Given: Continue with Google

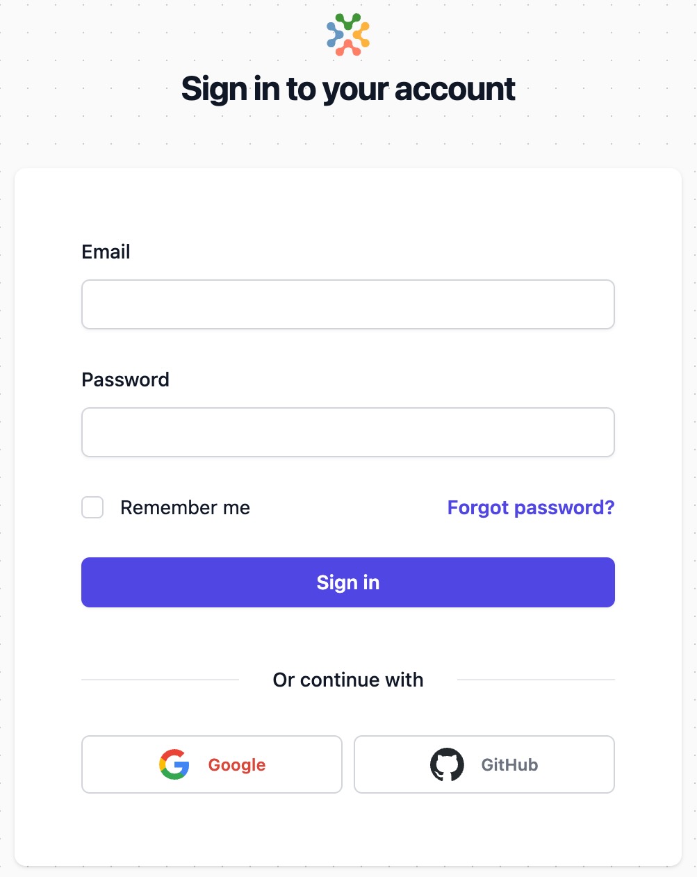Looking at the screenshot, I should pos(211,764).
